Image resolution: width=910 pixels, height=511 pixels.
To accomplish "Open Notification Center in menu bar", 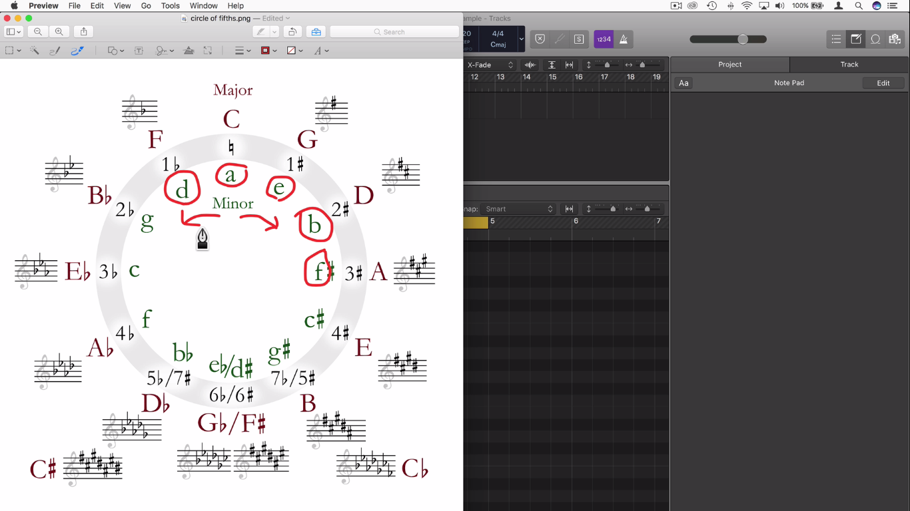I will click(x=893, y=6).
